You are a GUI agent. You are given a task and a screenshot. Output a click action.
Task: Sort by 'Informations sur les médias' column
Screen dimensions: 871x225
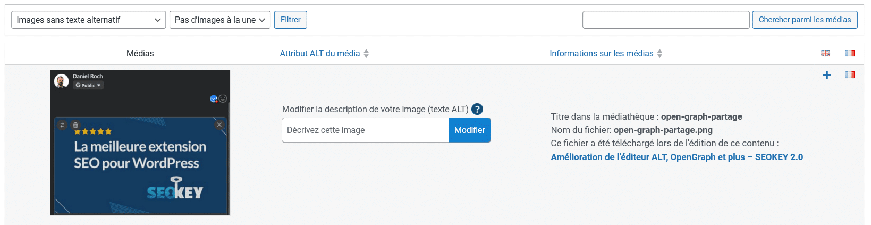point(602,53)
